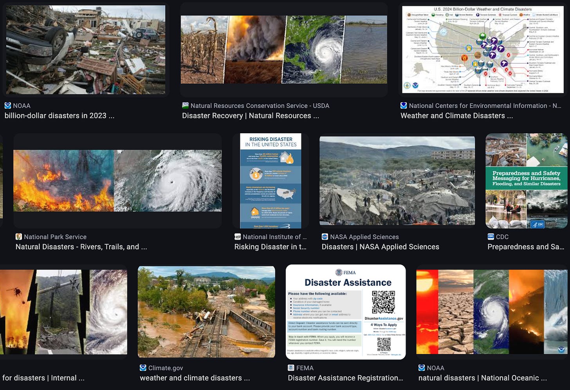This screenshot has height=390, width=570.
Task: Click the NOAA favicon above billion-dollar disasters title
Action: [8, 106]
